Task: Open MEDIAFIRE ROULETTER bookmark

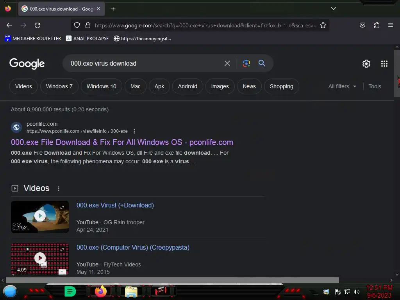Action: (x=33, y=39)
